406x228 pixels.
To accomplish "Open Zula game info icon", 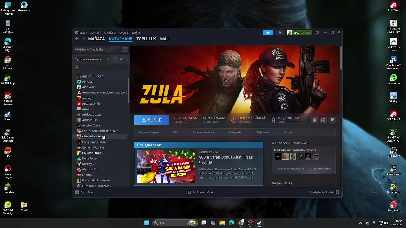I will pos(323,120).
